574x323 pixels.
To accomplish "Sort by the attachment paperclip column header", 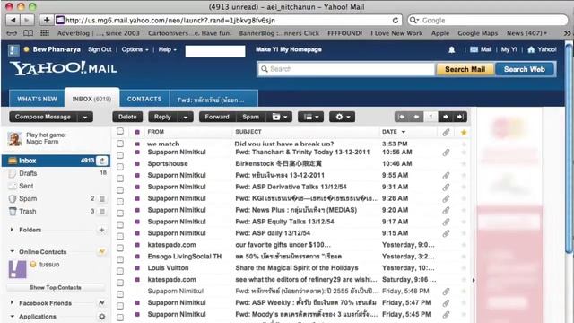I will click(x=446, y=132).
